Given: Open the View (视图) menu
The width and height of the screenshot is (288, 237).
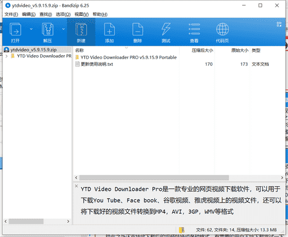Looking at the screenshot, I should click(81, 14).
